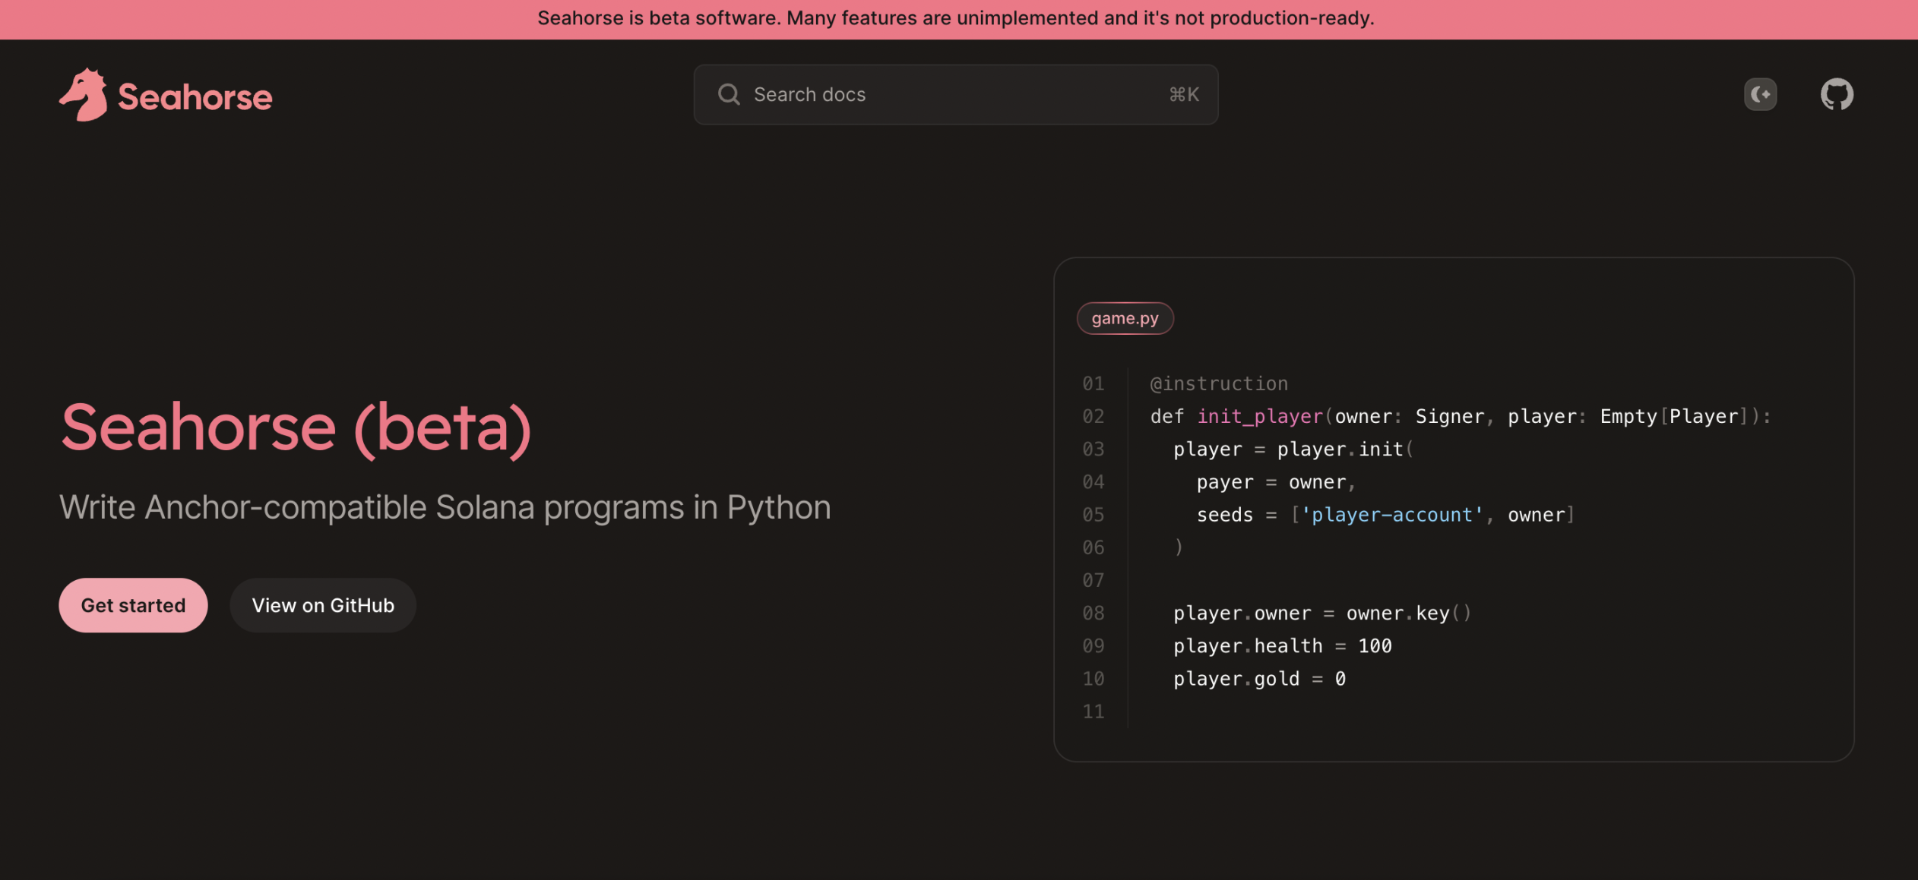Click line number 11 in the code gutter

point(1093,711)
